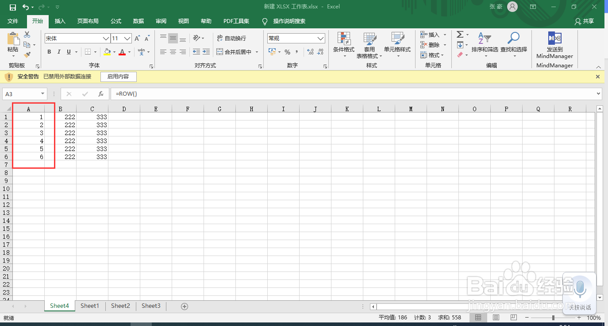Click the 自动换行 wrap text button
The height and width of the screenshot is (326, 608).
pos(231,39)
